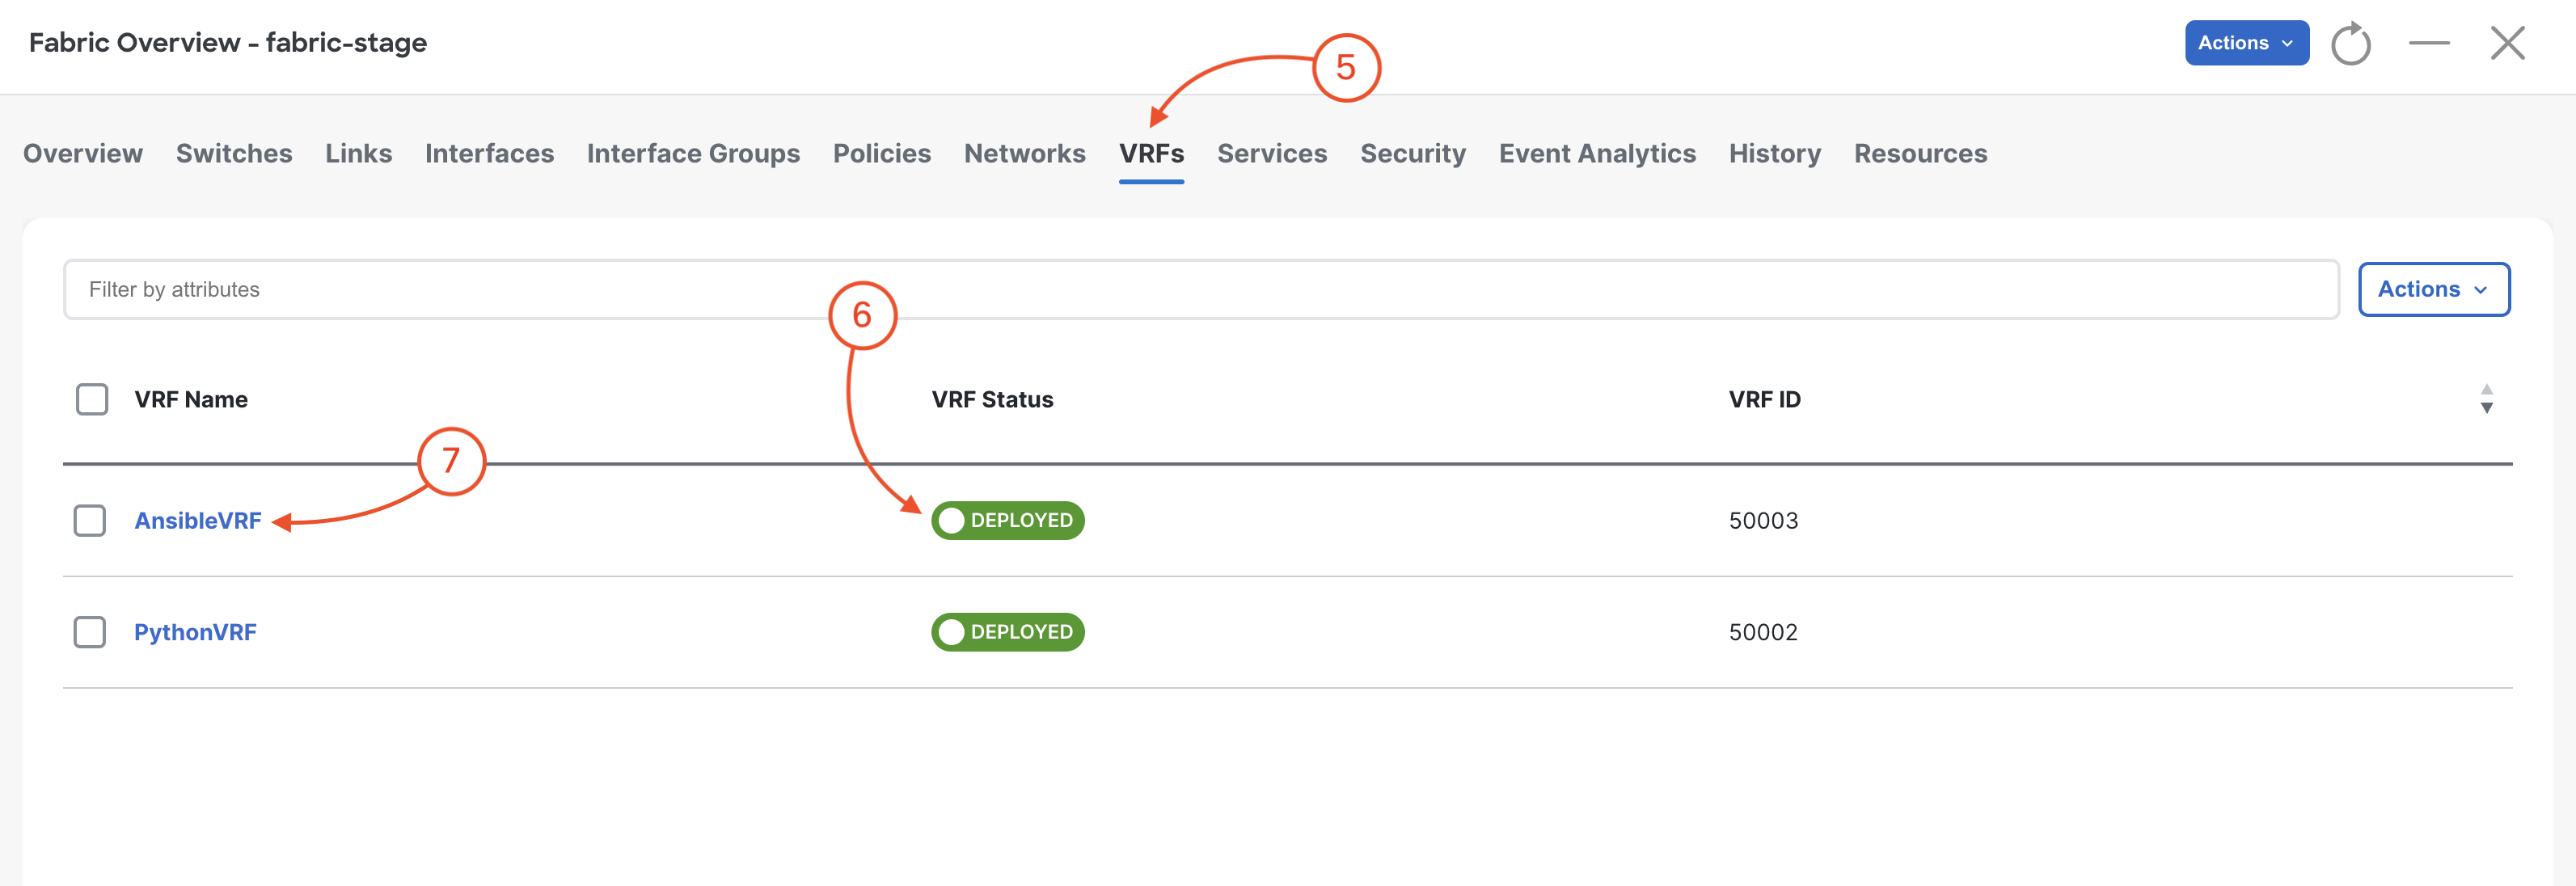Viewport: 2576px width, 886px height.
Task: Click the DEPLOYED status badge for AnsibleVRF
Action: tap(1007, 520)
